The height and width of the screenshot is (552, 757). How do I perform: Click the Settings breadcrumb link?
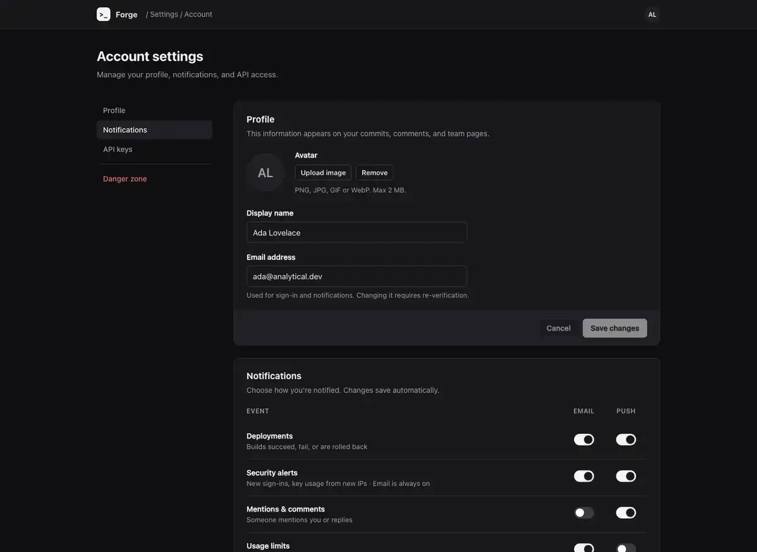pyautogui.click(x=164, y=15)
